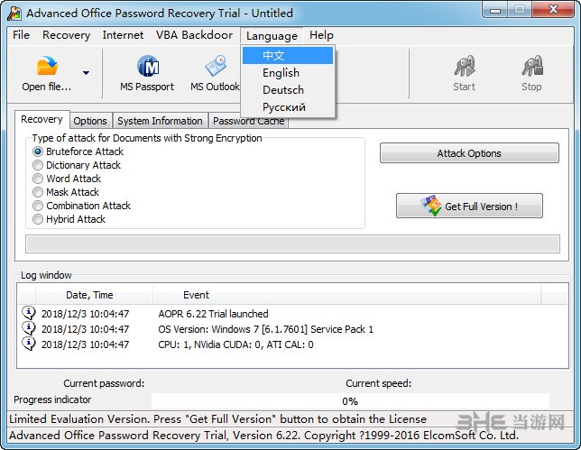Click the Get Full Version button
This screenshot has height=450, width=581.
(x=469, y=206)
